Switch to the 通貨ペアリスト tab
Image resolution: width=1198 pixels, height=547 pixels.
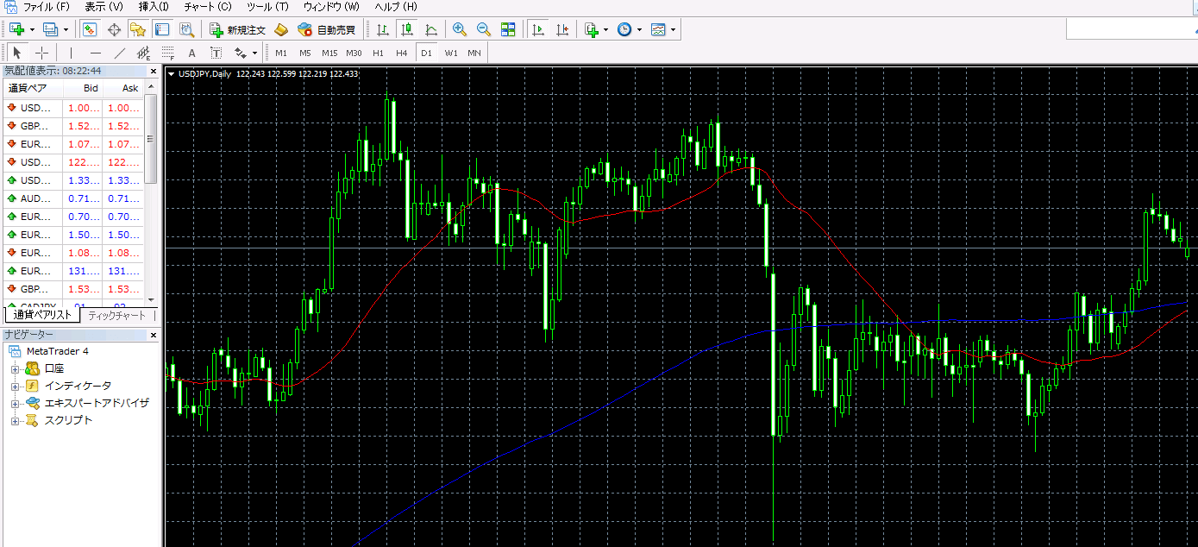coord(42,315)
